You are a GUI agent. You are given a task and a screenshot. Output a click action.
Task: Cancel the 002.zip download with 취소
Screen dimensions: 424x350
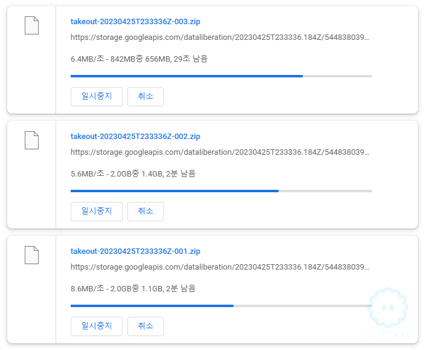pyautogui.click(x=146, y=211)
